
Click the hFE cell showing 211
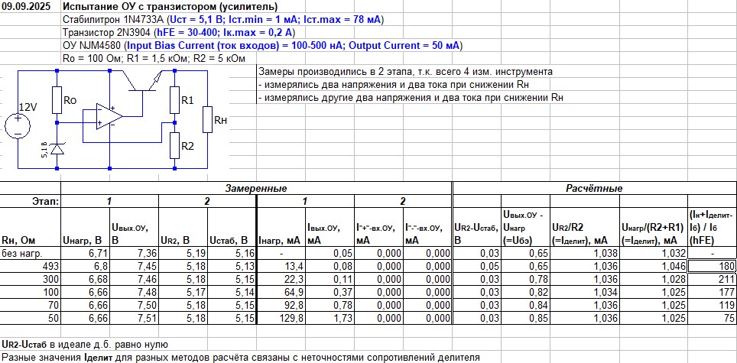pyautogui.click(x=712, y=278)
